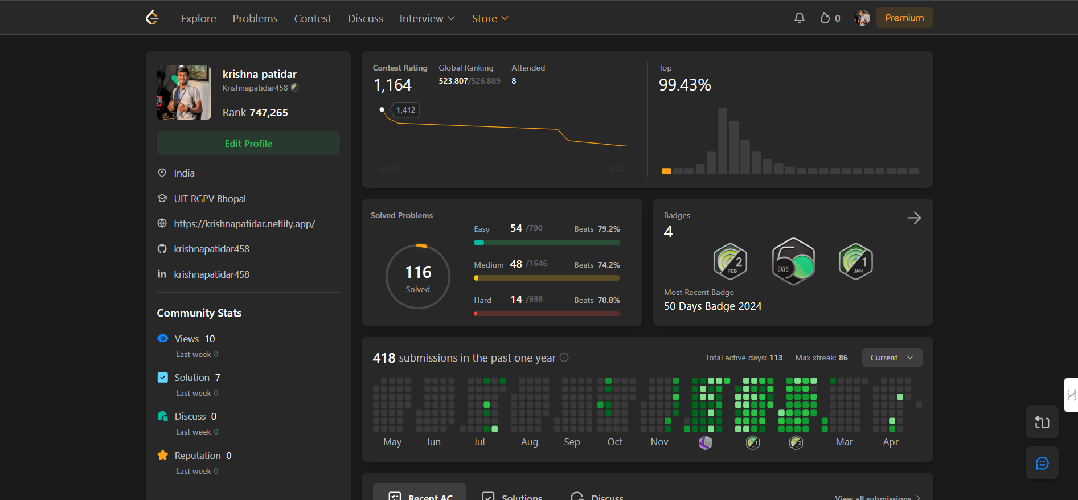Open badges with the arrow icon
The height and width of the screenshot is (500, 1078).
[x=914, y=218]
